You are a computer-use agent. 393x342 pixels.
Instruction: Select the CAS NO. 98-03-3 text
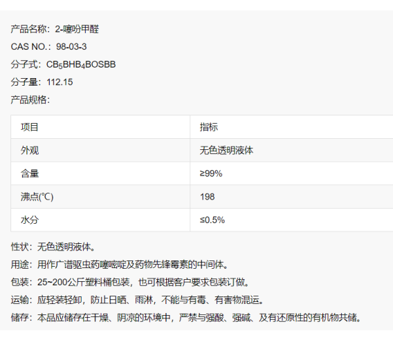coord(48,46)
